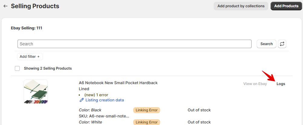
Task: Click the refresh sync icon button
Action: tap(282, 44)
